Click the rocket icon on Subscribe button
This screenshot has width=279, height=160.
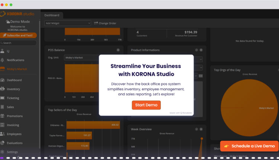[4, 35]
